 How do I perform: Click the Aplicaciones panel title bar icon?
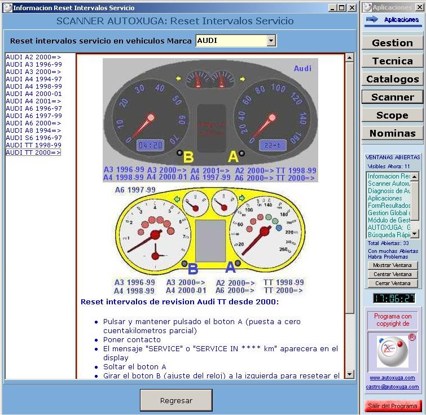pos(367,7)
